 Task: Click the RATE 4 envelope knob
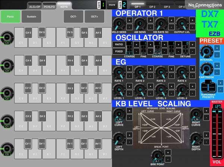pos(182,73)
